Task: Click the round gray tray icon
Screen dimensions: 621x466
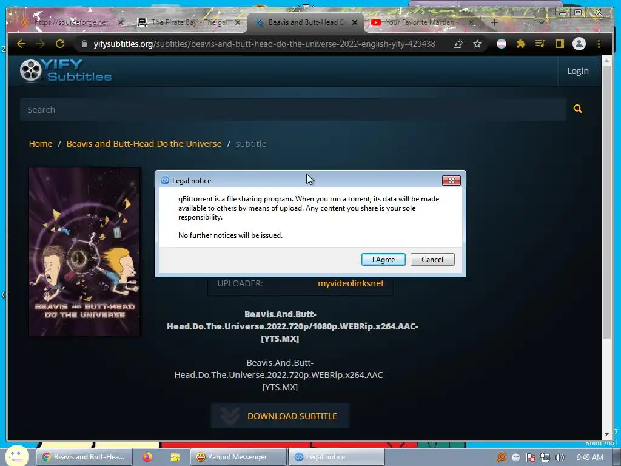Action: (515, 458)
